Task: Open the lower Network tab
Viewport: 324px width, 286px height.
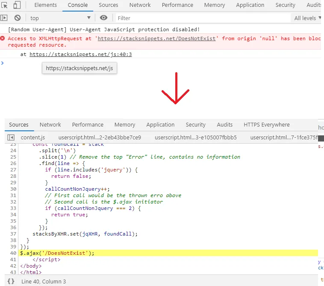Action: pyautogui.click(x=50, y=124)
